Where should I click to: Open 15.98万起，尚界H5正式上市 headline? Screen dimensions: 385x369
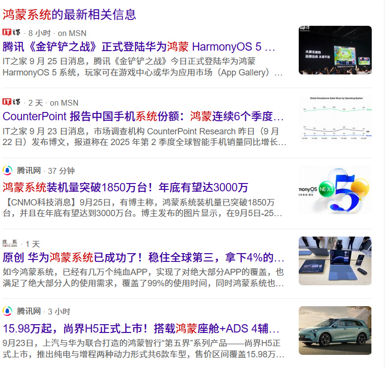(141, 329)
